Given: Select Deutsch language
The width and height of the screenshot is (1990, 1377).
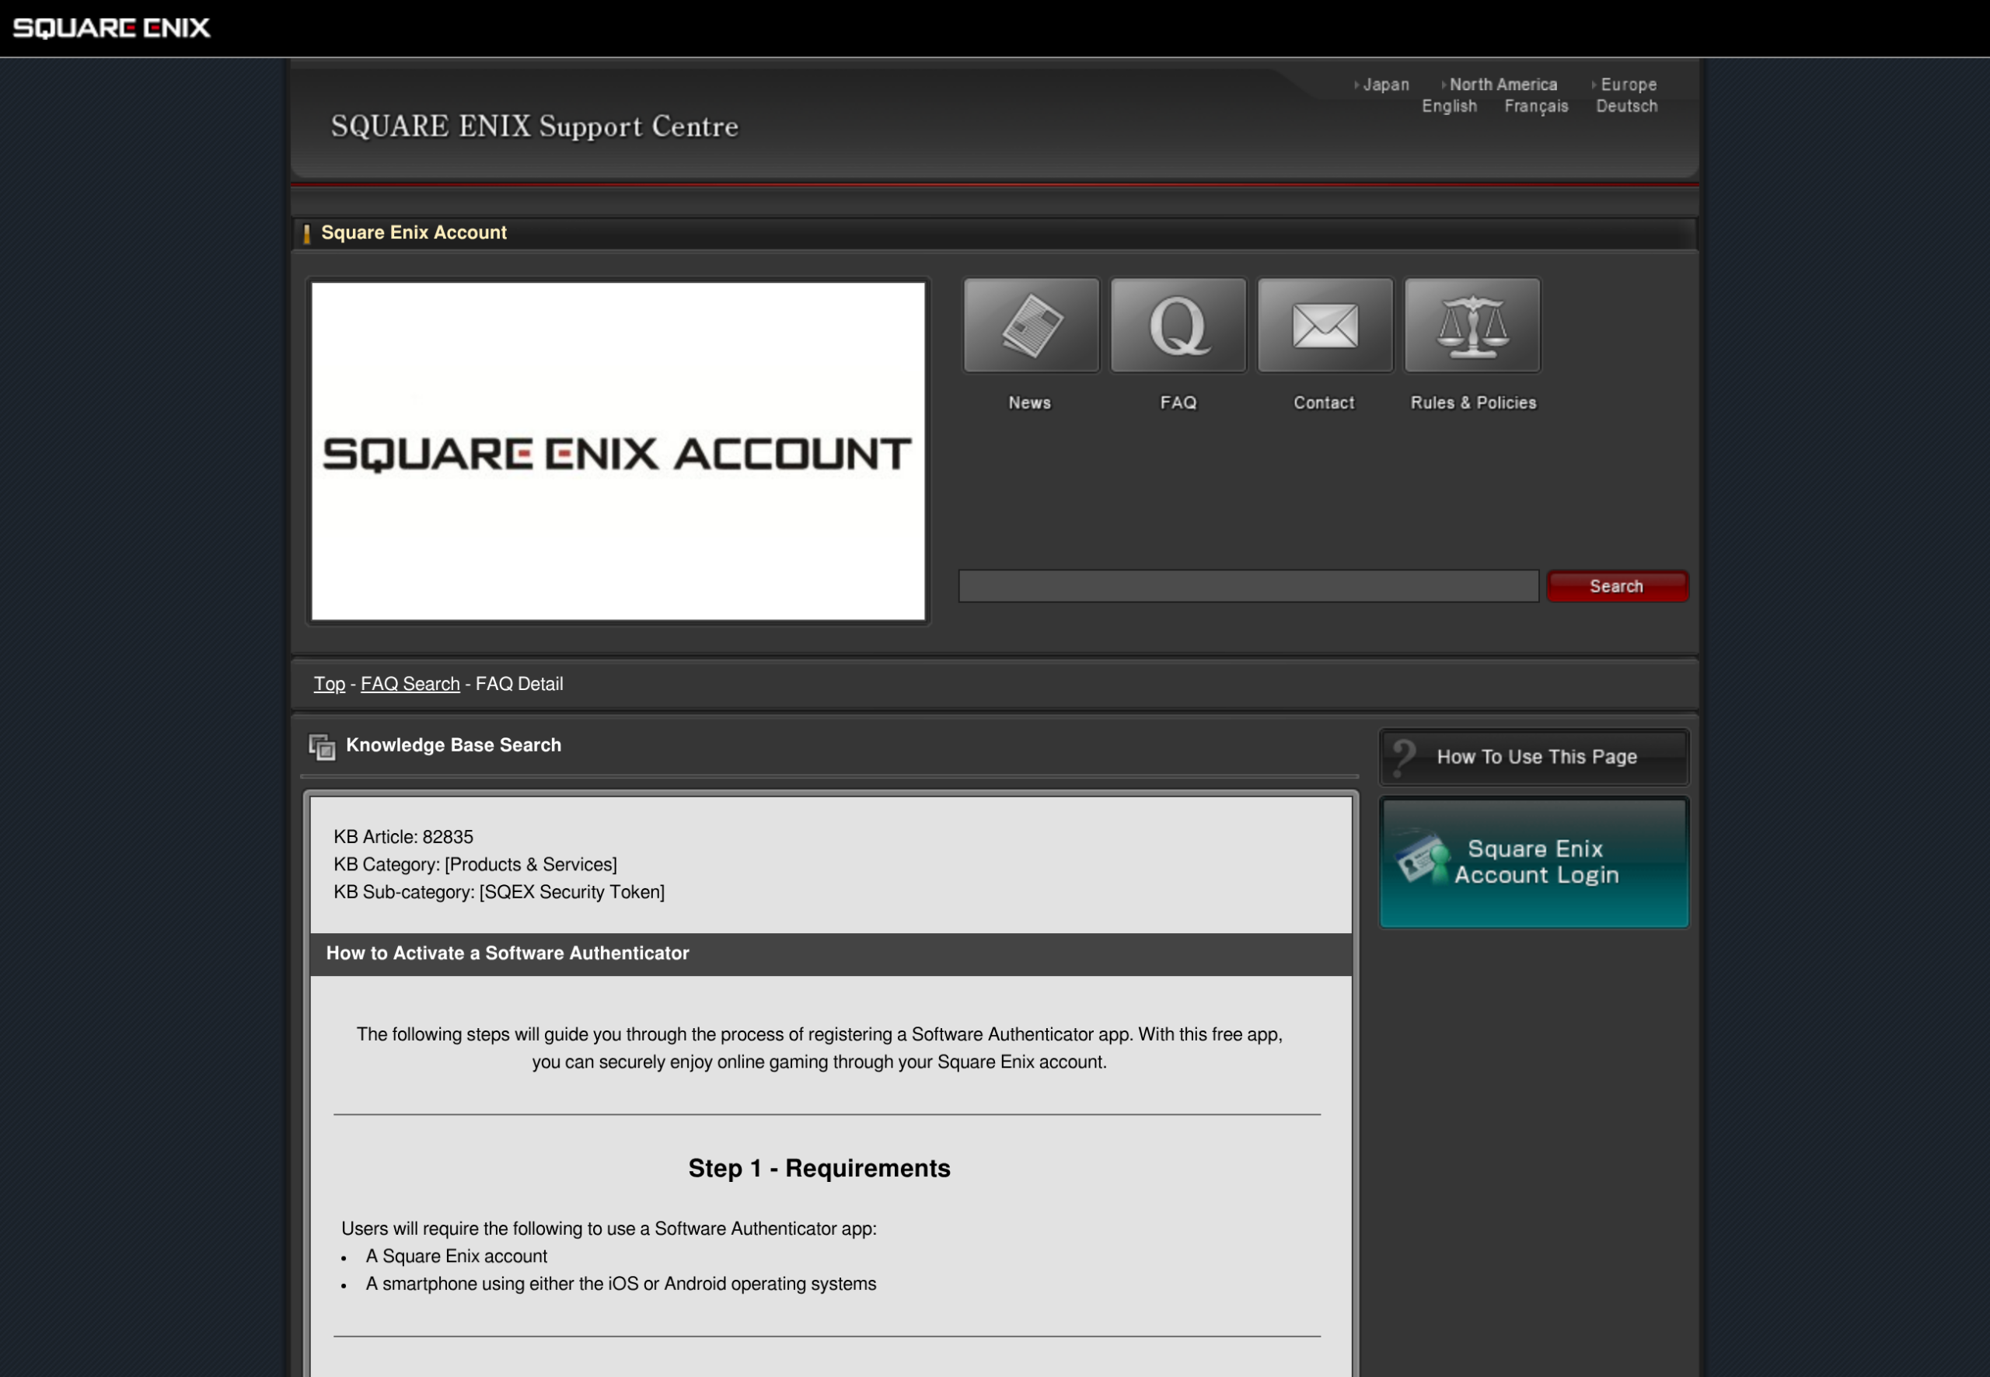Looking at the screenshot, I should click(x=1626, y=106).
